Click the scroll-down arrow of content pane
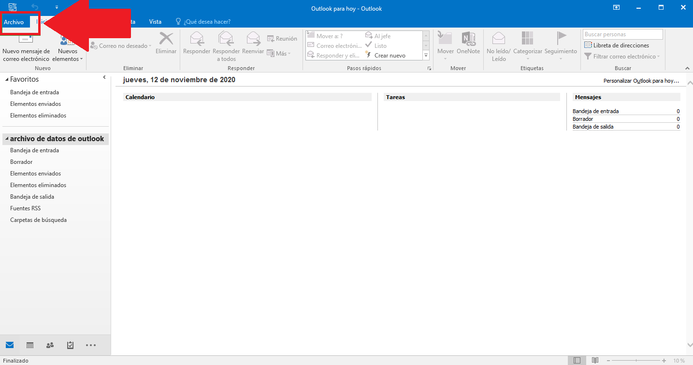Image resolution: width=693 pixels, height=365 pixels. pyautogui.click(x=690, y=345)
